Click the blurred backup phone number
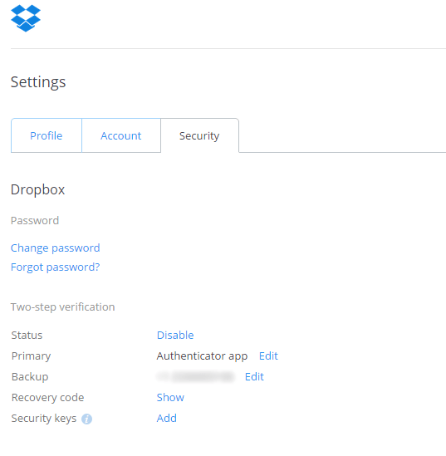The width and height of the screenshot is (446, 456). point(195,376)
